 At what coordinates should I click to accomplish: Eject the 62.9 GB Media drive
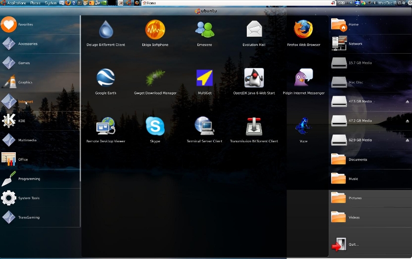coord(407,140)
